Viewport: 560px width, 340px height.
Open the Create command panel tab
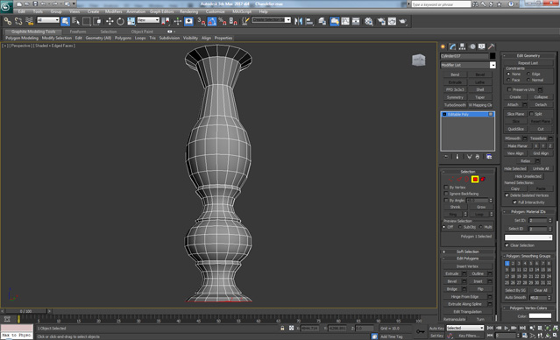click(x=443, y=46)
